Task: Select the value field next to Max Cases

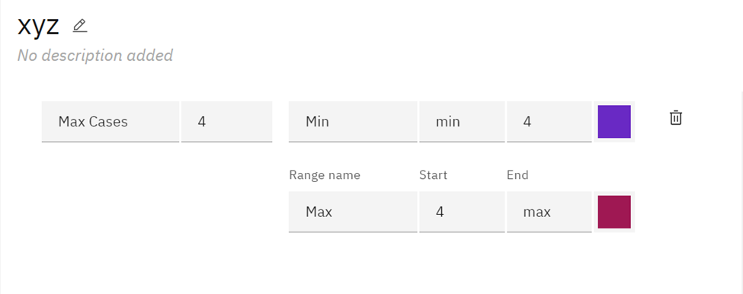Action: pyautogui.click(x=226, y=122)
